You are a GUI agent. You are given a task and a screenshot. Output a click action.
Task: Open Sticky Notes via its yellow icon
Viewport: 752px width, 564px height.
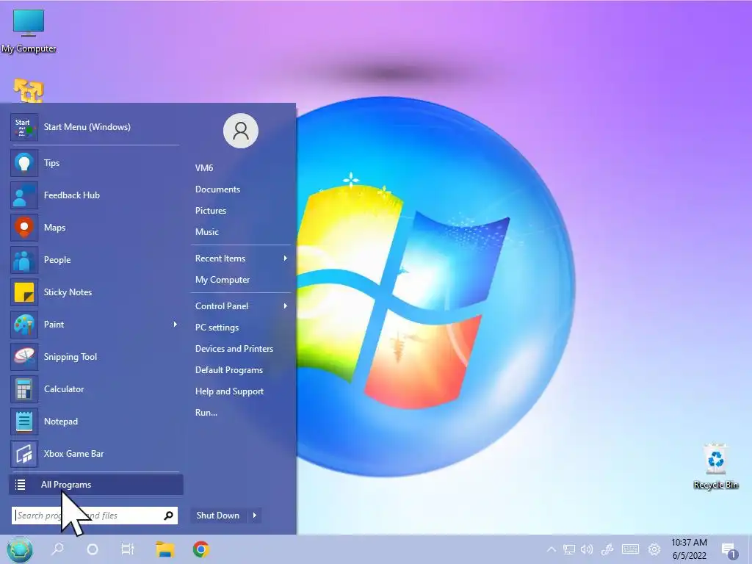(24, 292)
